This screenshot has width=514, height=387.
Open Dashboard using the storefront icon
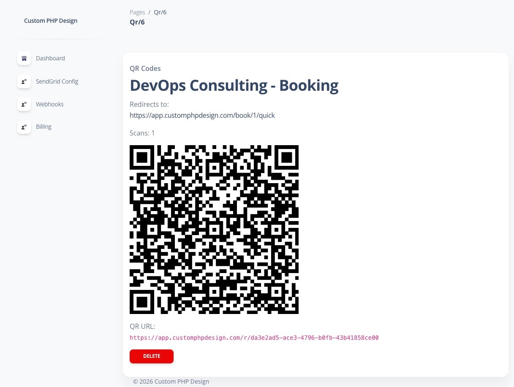point(24,58)
